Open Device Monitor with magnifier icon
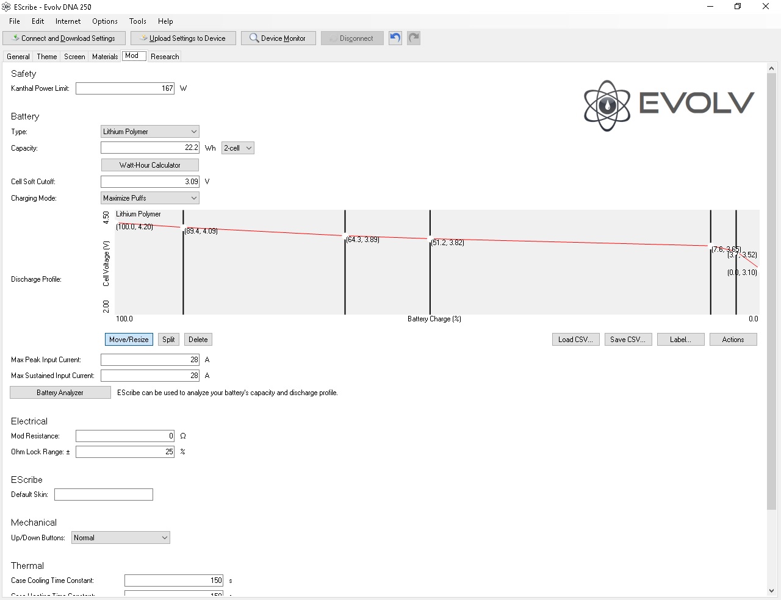Image resolution: width=781 pixels, height=600 pixels. 278,38
